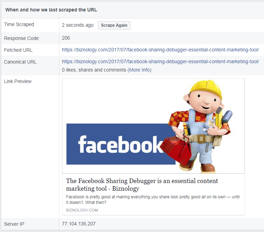Click the 'When and how we last scraped' header
Image resolution: width=264 pixels, height=232 pixels.
pyautogui.click(x=51, y=10)
